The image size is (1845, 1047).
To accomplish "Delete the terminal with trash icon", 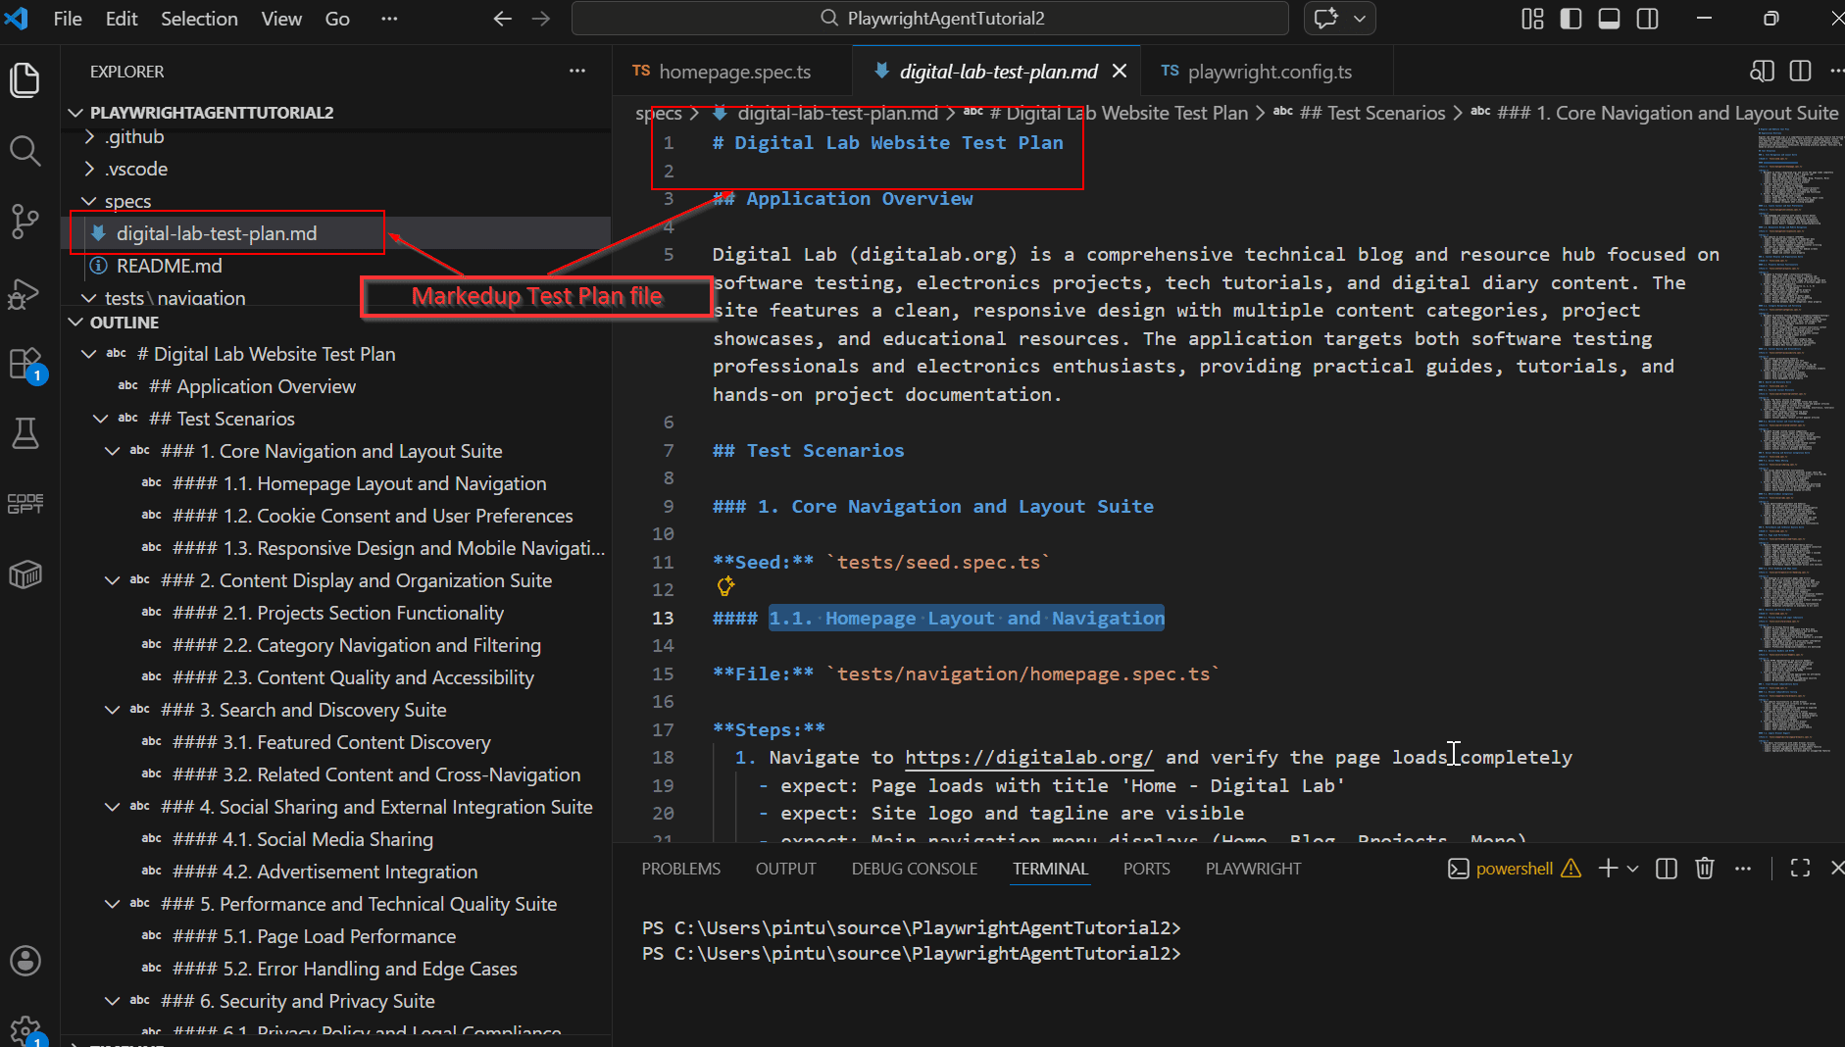I will tap(1705, 869).
